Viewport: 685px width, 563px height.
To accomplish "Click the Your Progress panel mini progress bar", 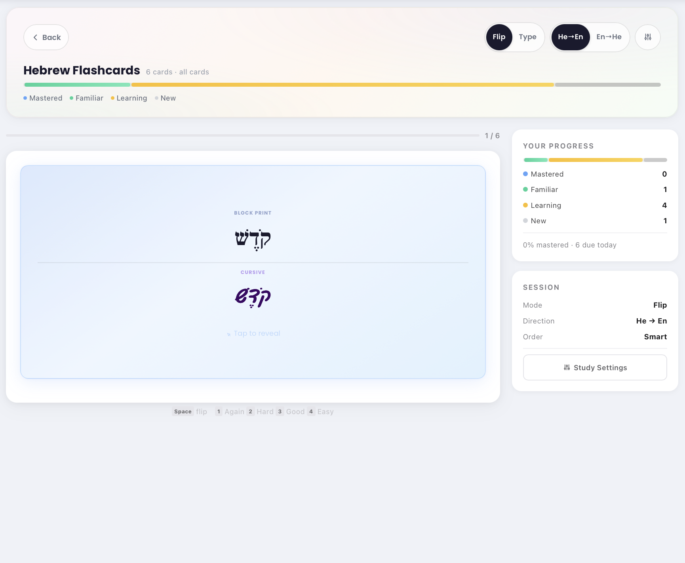I will pos(595,160).
